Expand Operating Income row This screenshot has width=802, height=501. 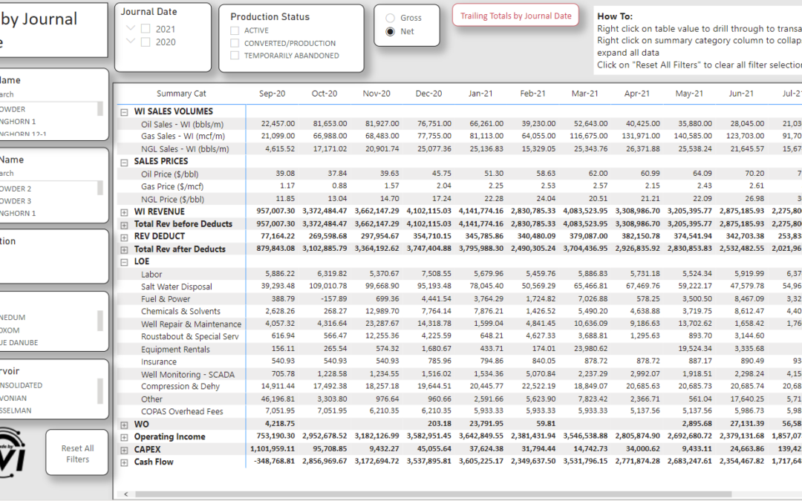[124, 438]
